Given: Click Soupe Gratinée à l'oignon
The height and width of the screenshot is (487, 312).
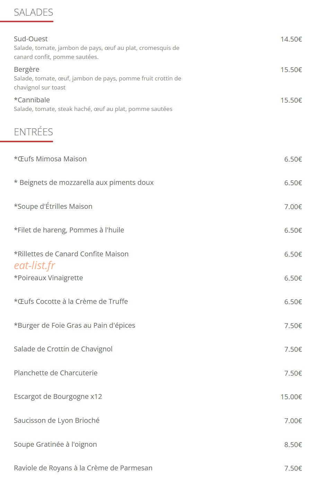Looking at the screenshot, I should (x=55, y=444).
